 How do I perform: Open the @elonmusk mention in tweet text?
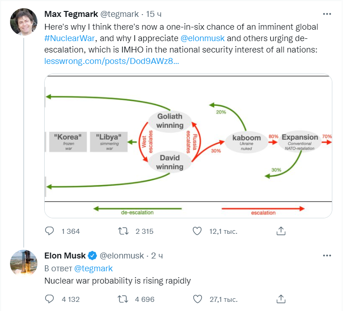click(x=202, y=38)
